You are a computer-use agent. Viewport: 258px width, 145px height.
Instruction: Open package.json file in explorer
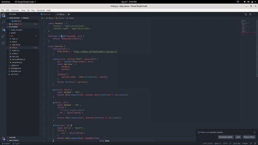(16, 68)
